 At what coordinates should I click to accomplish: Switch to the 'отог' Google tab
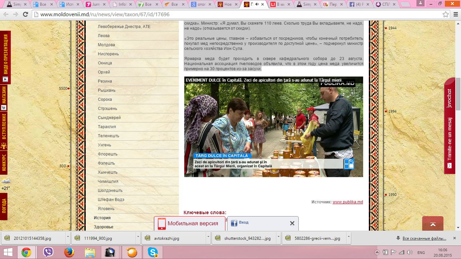[200, 4]
